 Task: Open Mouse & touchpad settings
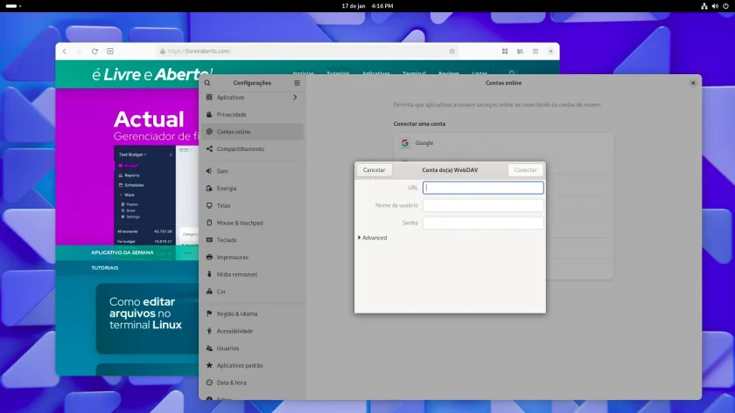pos(252,224)
